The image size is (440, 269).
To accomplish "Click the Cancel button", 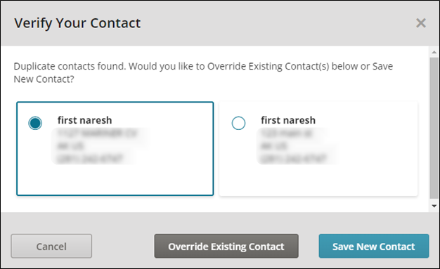I will pos(51,247).
